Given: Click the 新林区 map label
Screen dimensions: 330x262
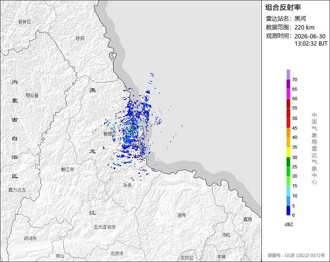Looking at the screenshot, I should click(25, 22).
